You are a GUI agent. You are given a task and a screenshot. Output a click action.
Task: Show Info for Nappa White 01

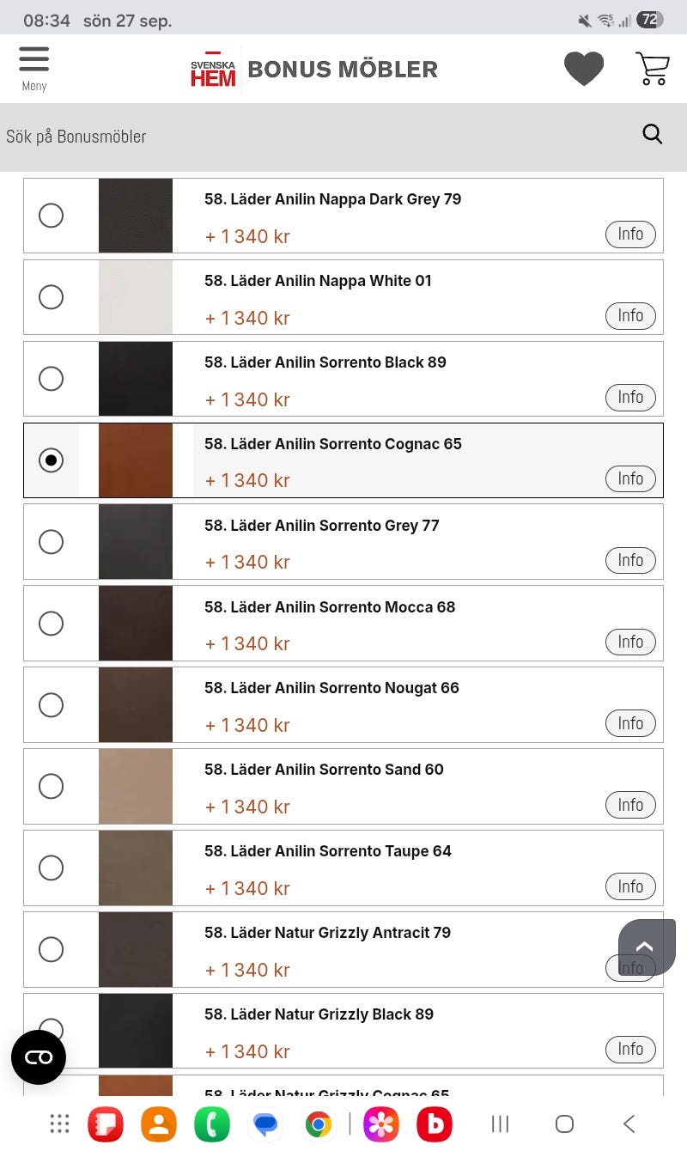[630, 315]
